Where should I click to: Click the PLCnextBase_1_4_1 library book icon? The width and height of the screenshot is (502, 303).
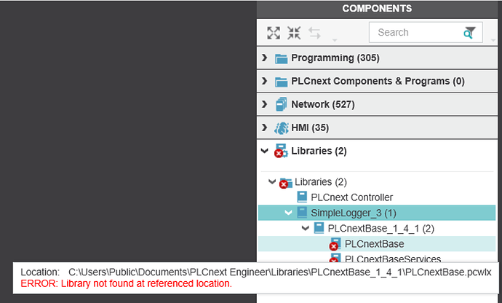pyautogui.click(x=319, y=228)
